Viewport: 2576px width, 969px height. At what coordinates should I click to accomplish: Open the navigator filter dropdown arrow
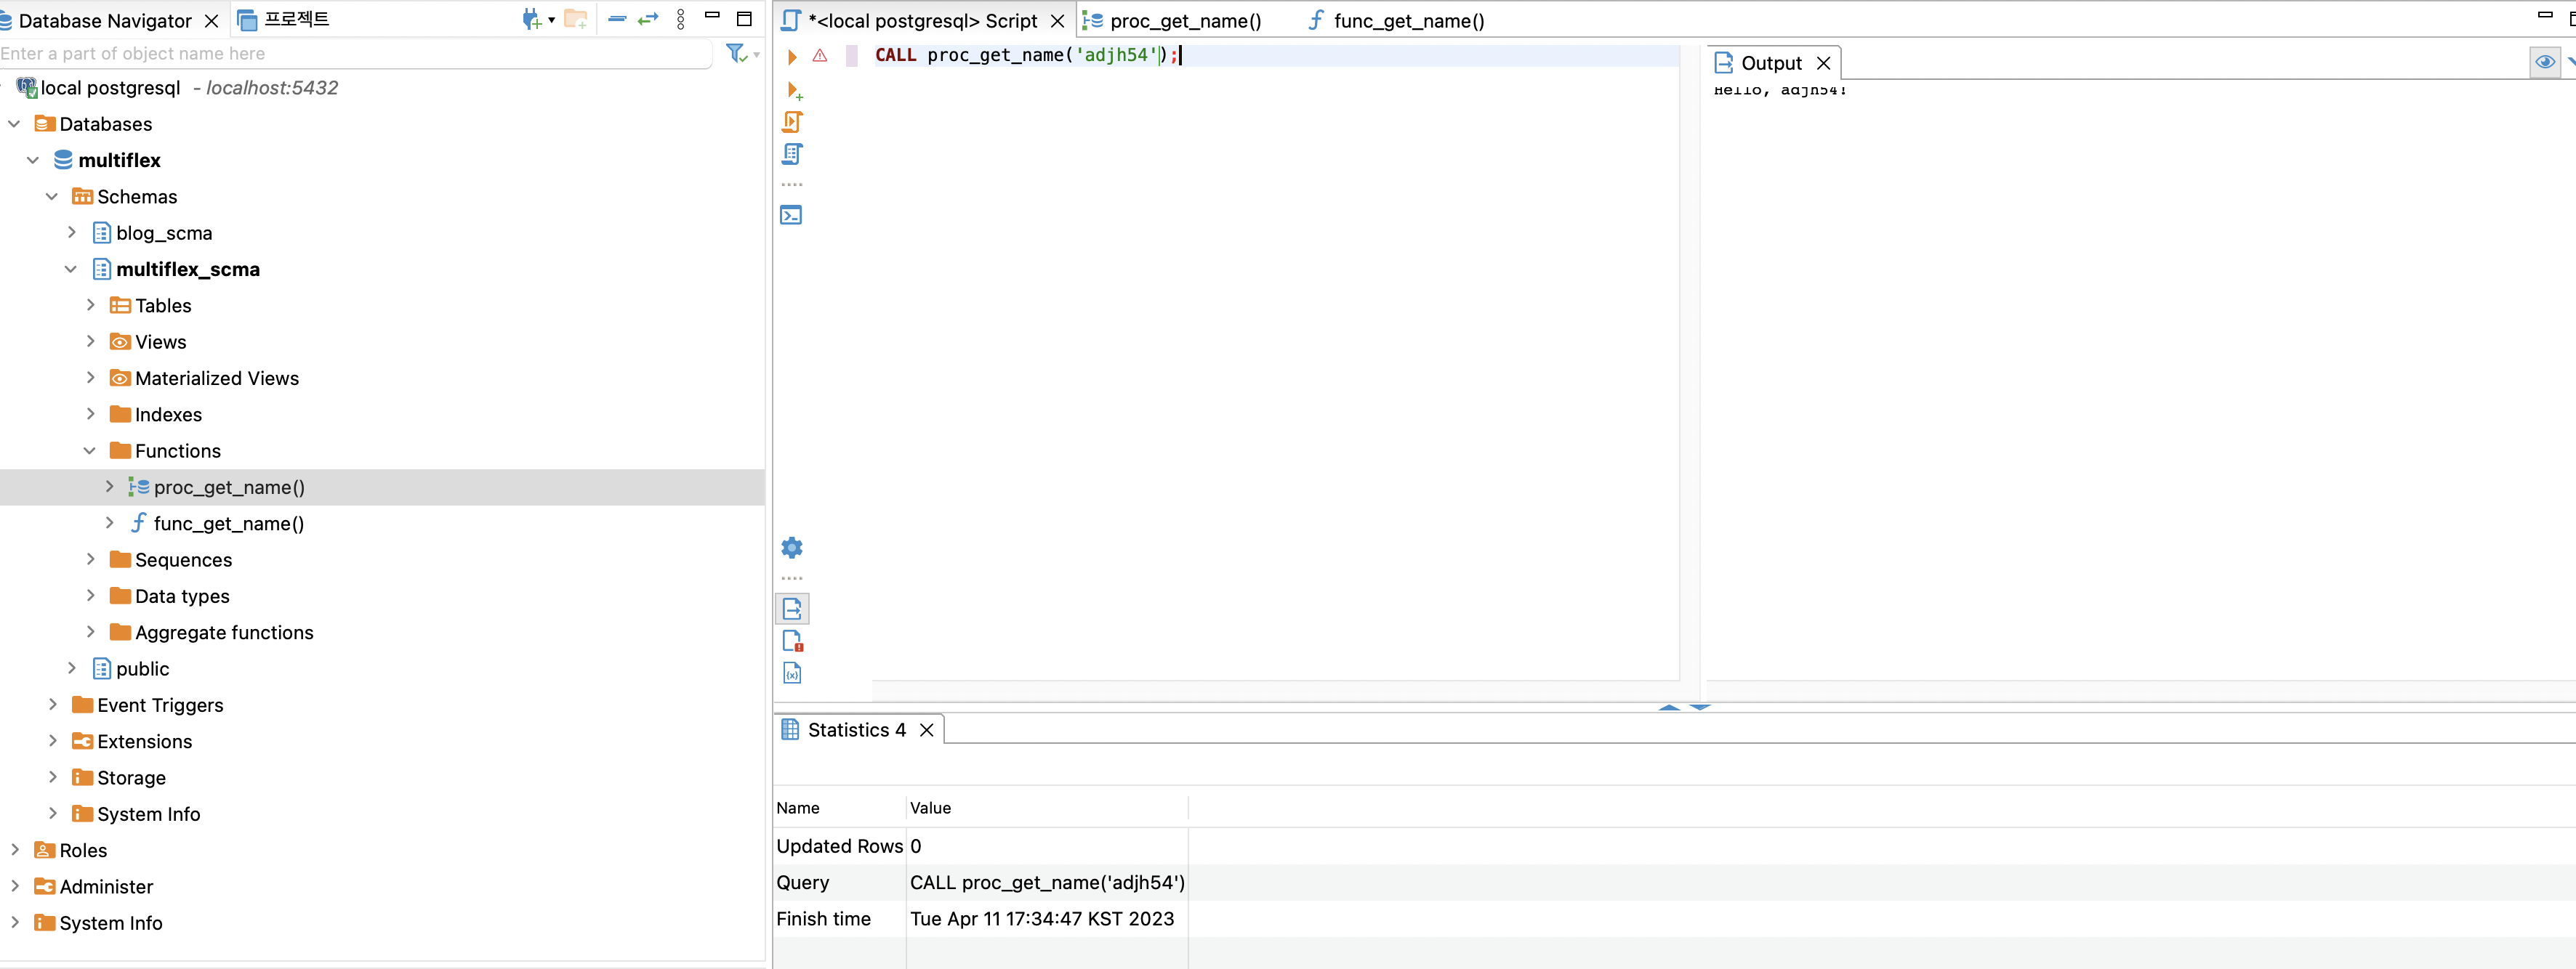pyautogui.click(x=756, y=55)
